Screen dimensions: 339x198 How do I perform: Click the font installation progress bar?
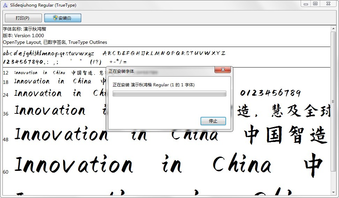click(x=169, y=93)
